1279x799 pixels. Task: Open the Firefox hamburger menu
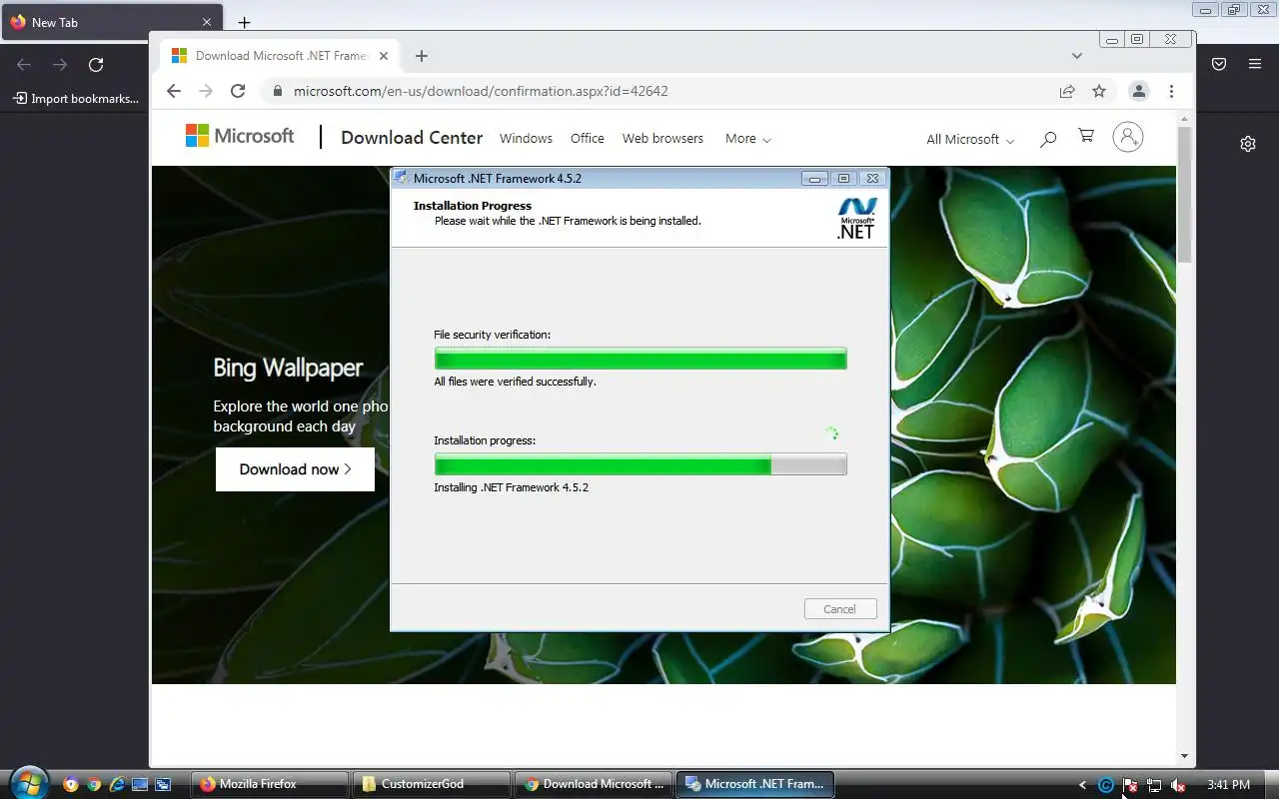coord(1255,64)
